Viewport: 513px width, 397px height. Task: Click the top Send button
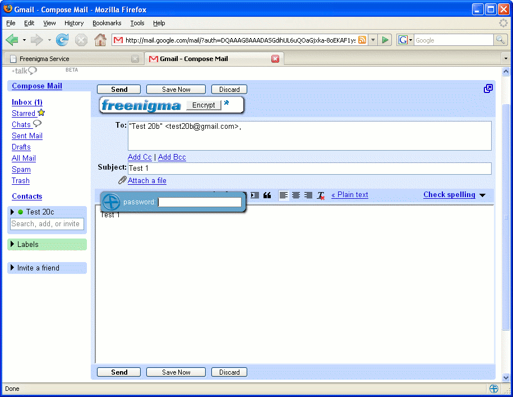[x=119, y=90]
